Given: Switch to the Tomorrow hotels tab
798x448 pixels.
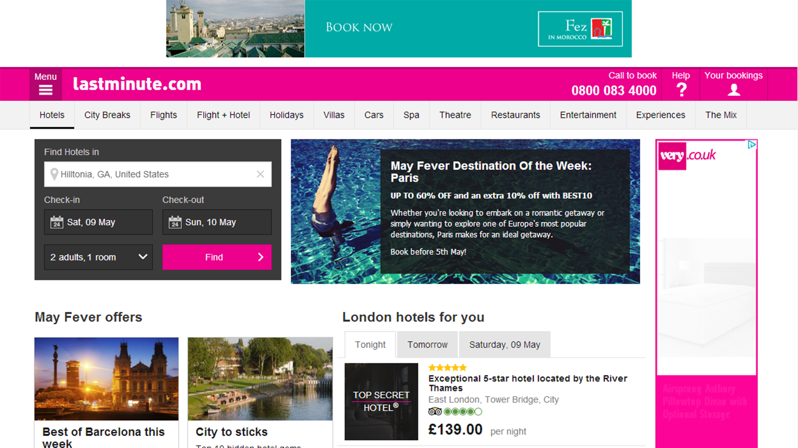Looking at the screenshot, I should (x=428, y=345).
